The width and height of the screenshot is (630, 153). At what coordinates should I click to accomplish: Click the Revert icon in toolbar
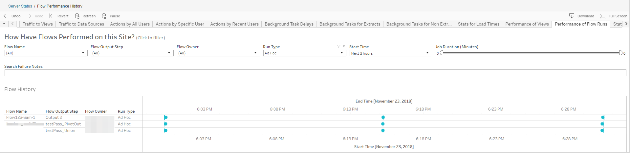[x=52, y=16]
